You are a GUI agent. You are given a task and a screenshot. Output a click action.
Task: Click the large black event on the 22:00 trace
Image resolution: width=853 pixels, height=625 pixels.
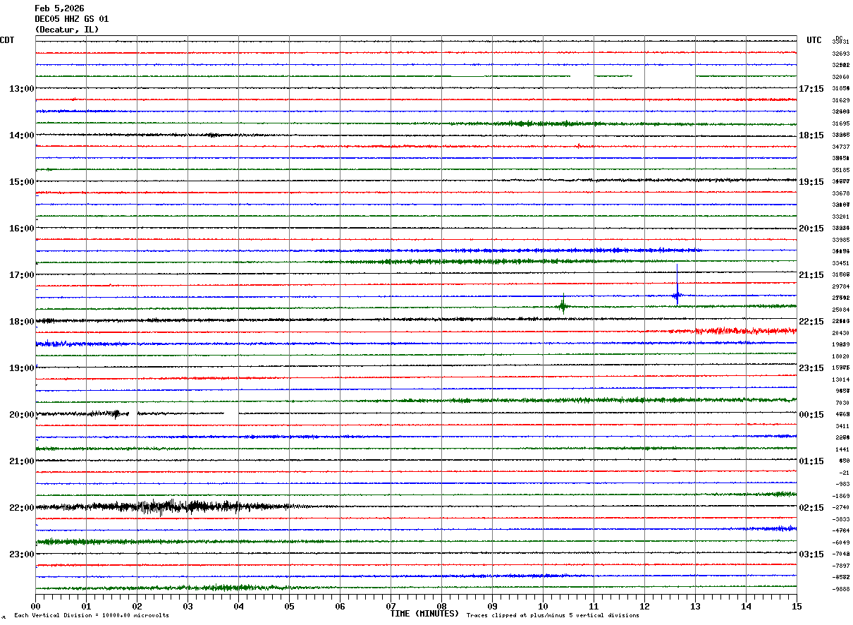169,506
